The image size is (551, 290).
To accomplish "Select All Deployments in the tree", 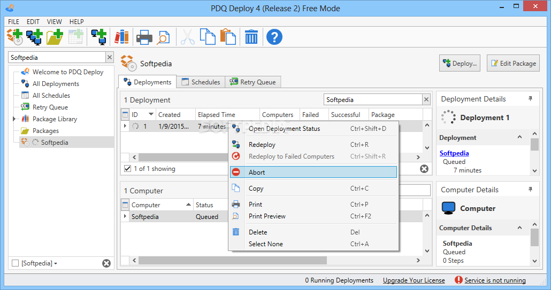I will (x=56, y=83).
